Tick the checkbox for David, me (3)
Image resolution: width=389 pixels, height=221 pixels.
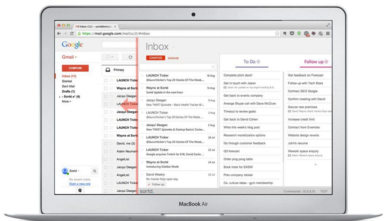tap(106, 144)
